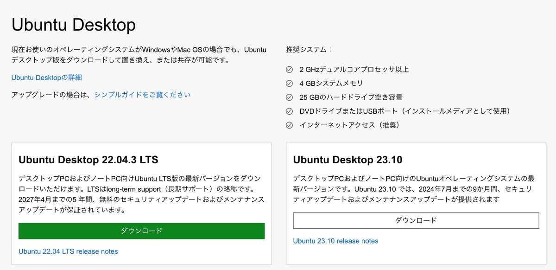Open Ubuntu 23.10 release notes link
This screenshot has height=270, width=556.
coord(335,241)
